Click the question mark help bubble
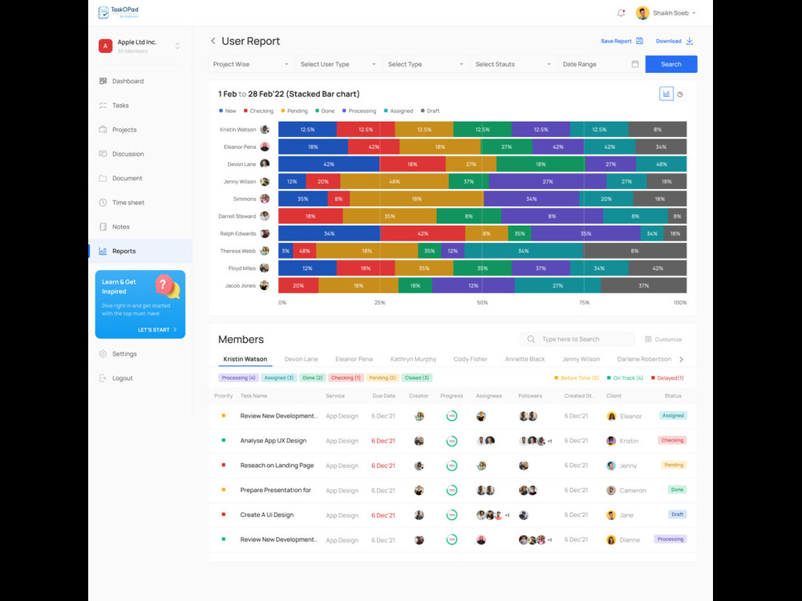 tap(164, 284)
